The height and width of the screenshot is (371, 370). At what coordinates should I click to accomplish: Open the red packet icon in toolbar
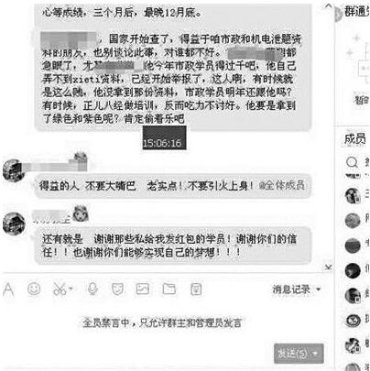click(196, 289)
